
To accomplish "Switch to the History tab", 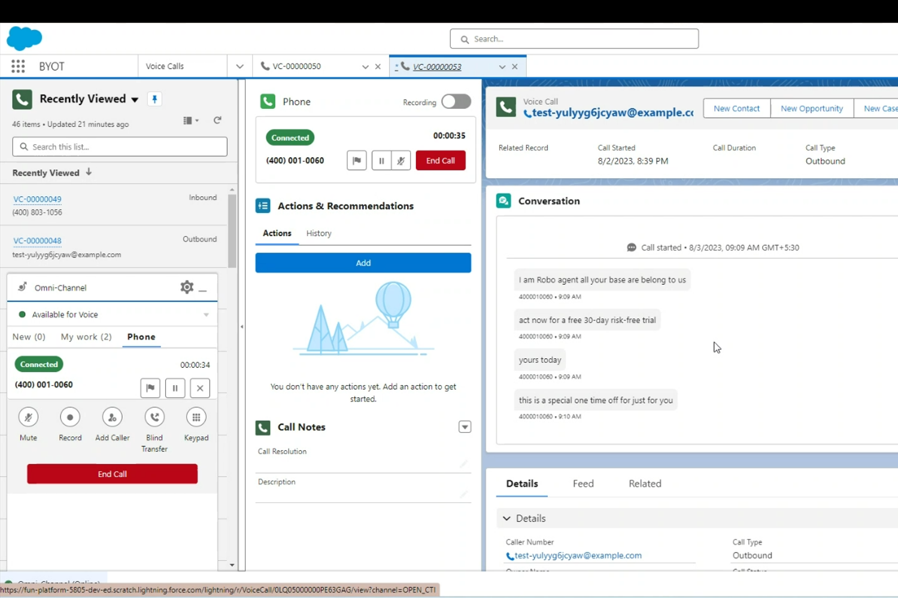I will [318, 233].
